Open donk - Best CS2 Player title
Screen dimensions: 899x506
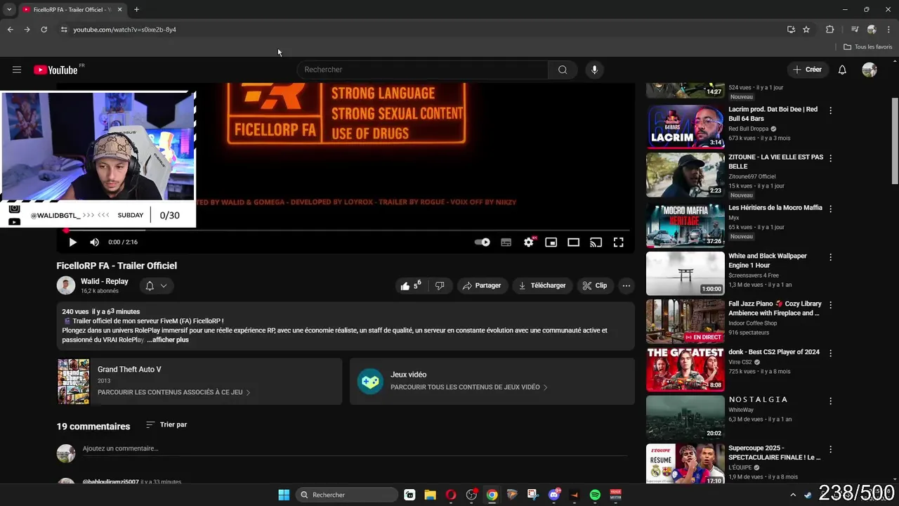tap(774, 352)
